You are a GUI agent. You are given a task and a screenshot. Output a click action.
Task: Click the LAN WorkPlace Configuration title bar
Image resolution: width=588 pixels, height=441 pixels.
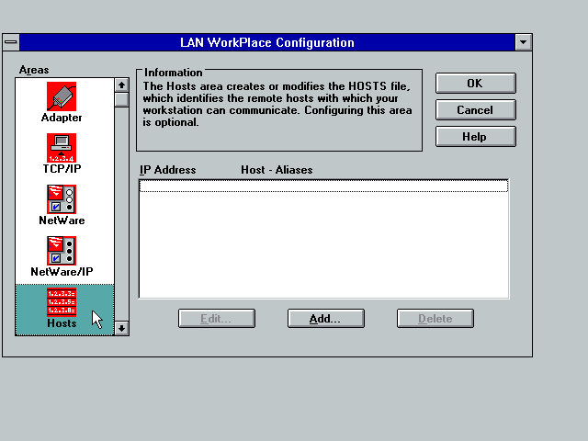pyautogui.click(x=267, y=42)
